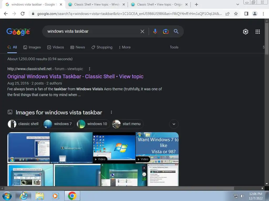Open the taskbar properties dialog thumbnail
This screenshot has width=269, height=201.
click(x=163, y=175)
